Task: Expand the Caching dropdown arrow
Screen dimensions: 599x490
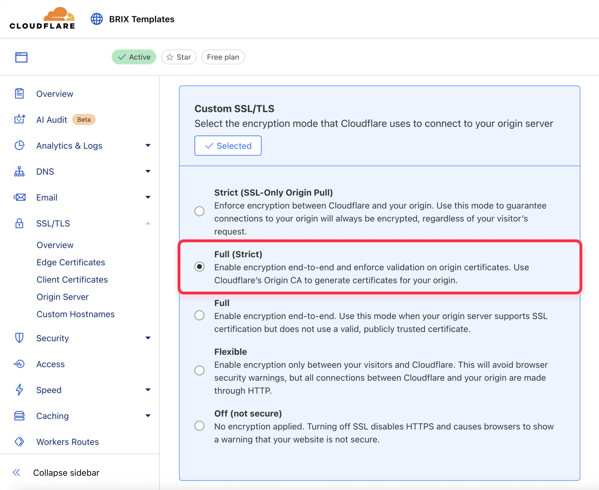Action: [x=148, y=416]
